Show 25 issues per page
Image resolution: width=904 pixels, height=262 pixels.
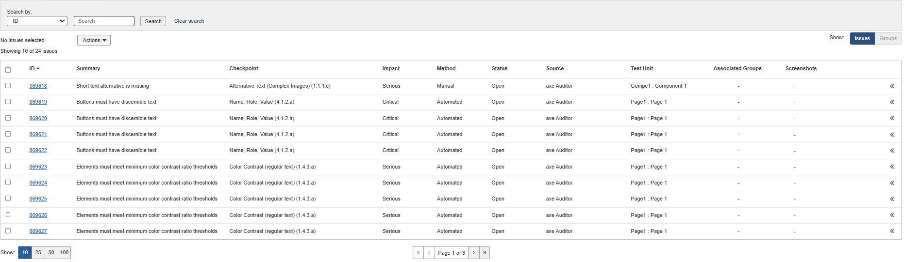coord(38,253)
